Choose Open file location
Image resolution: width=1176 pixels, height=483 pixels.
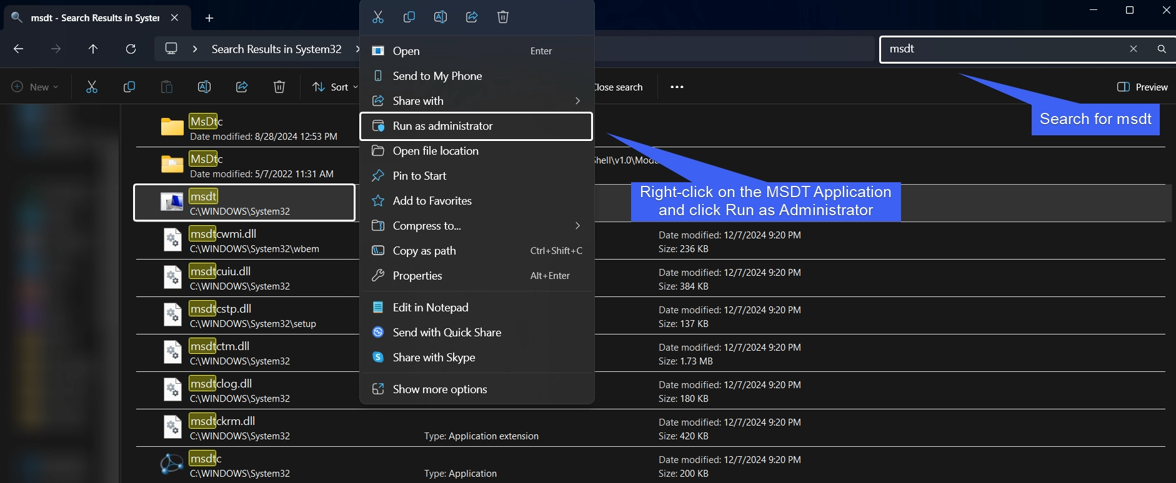coord(476,150)
